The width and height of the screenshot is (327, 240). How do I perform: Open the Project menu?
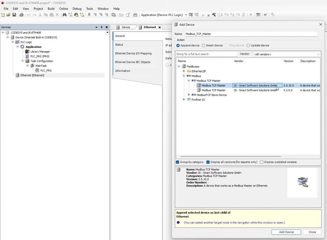coord(38,9)
